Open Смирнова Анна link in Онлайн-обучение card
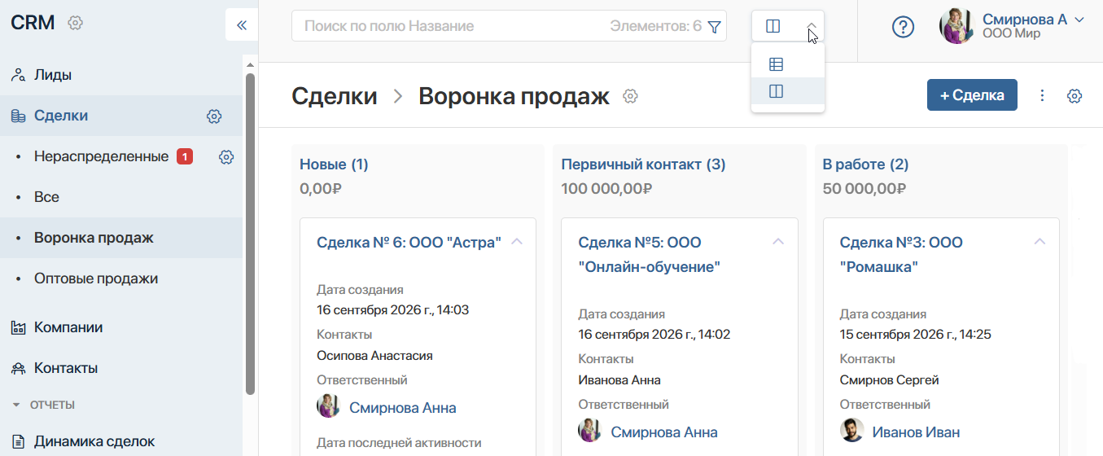 coord(664,432)
